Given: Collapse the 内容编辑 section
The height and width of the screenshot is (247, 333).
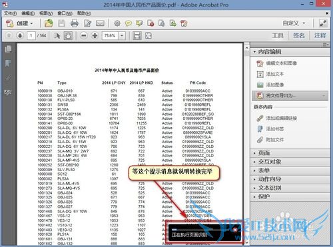Looking at the screenshot, I should pos(290,52).
